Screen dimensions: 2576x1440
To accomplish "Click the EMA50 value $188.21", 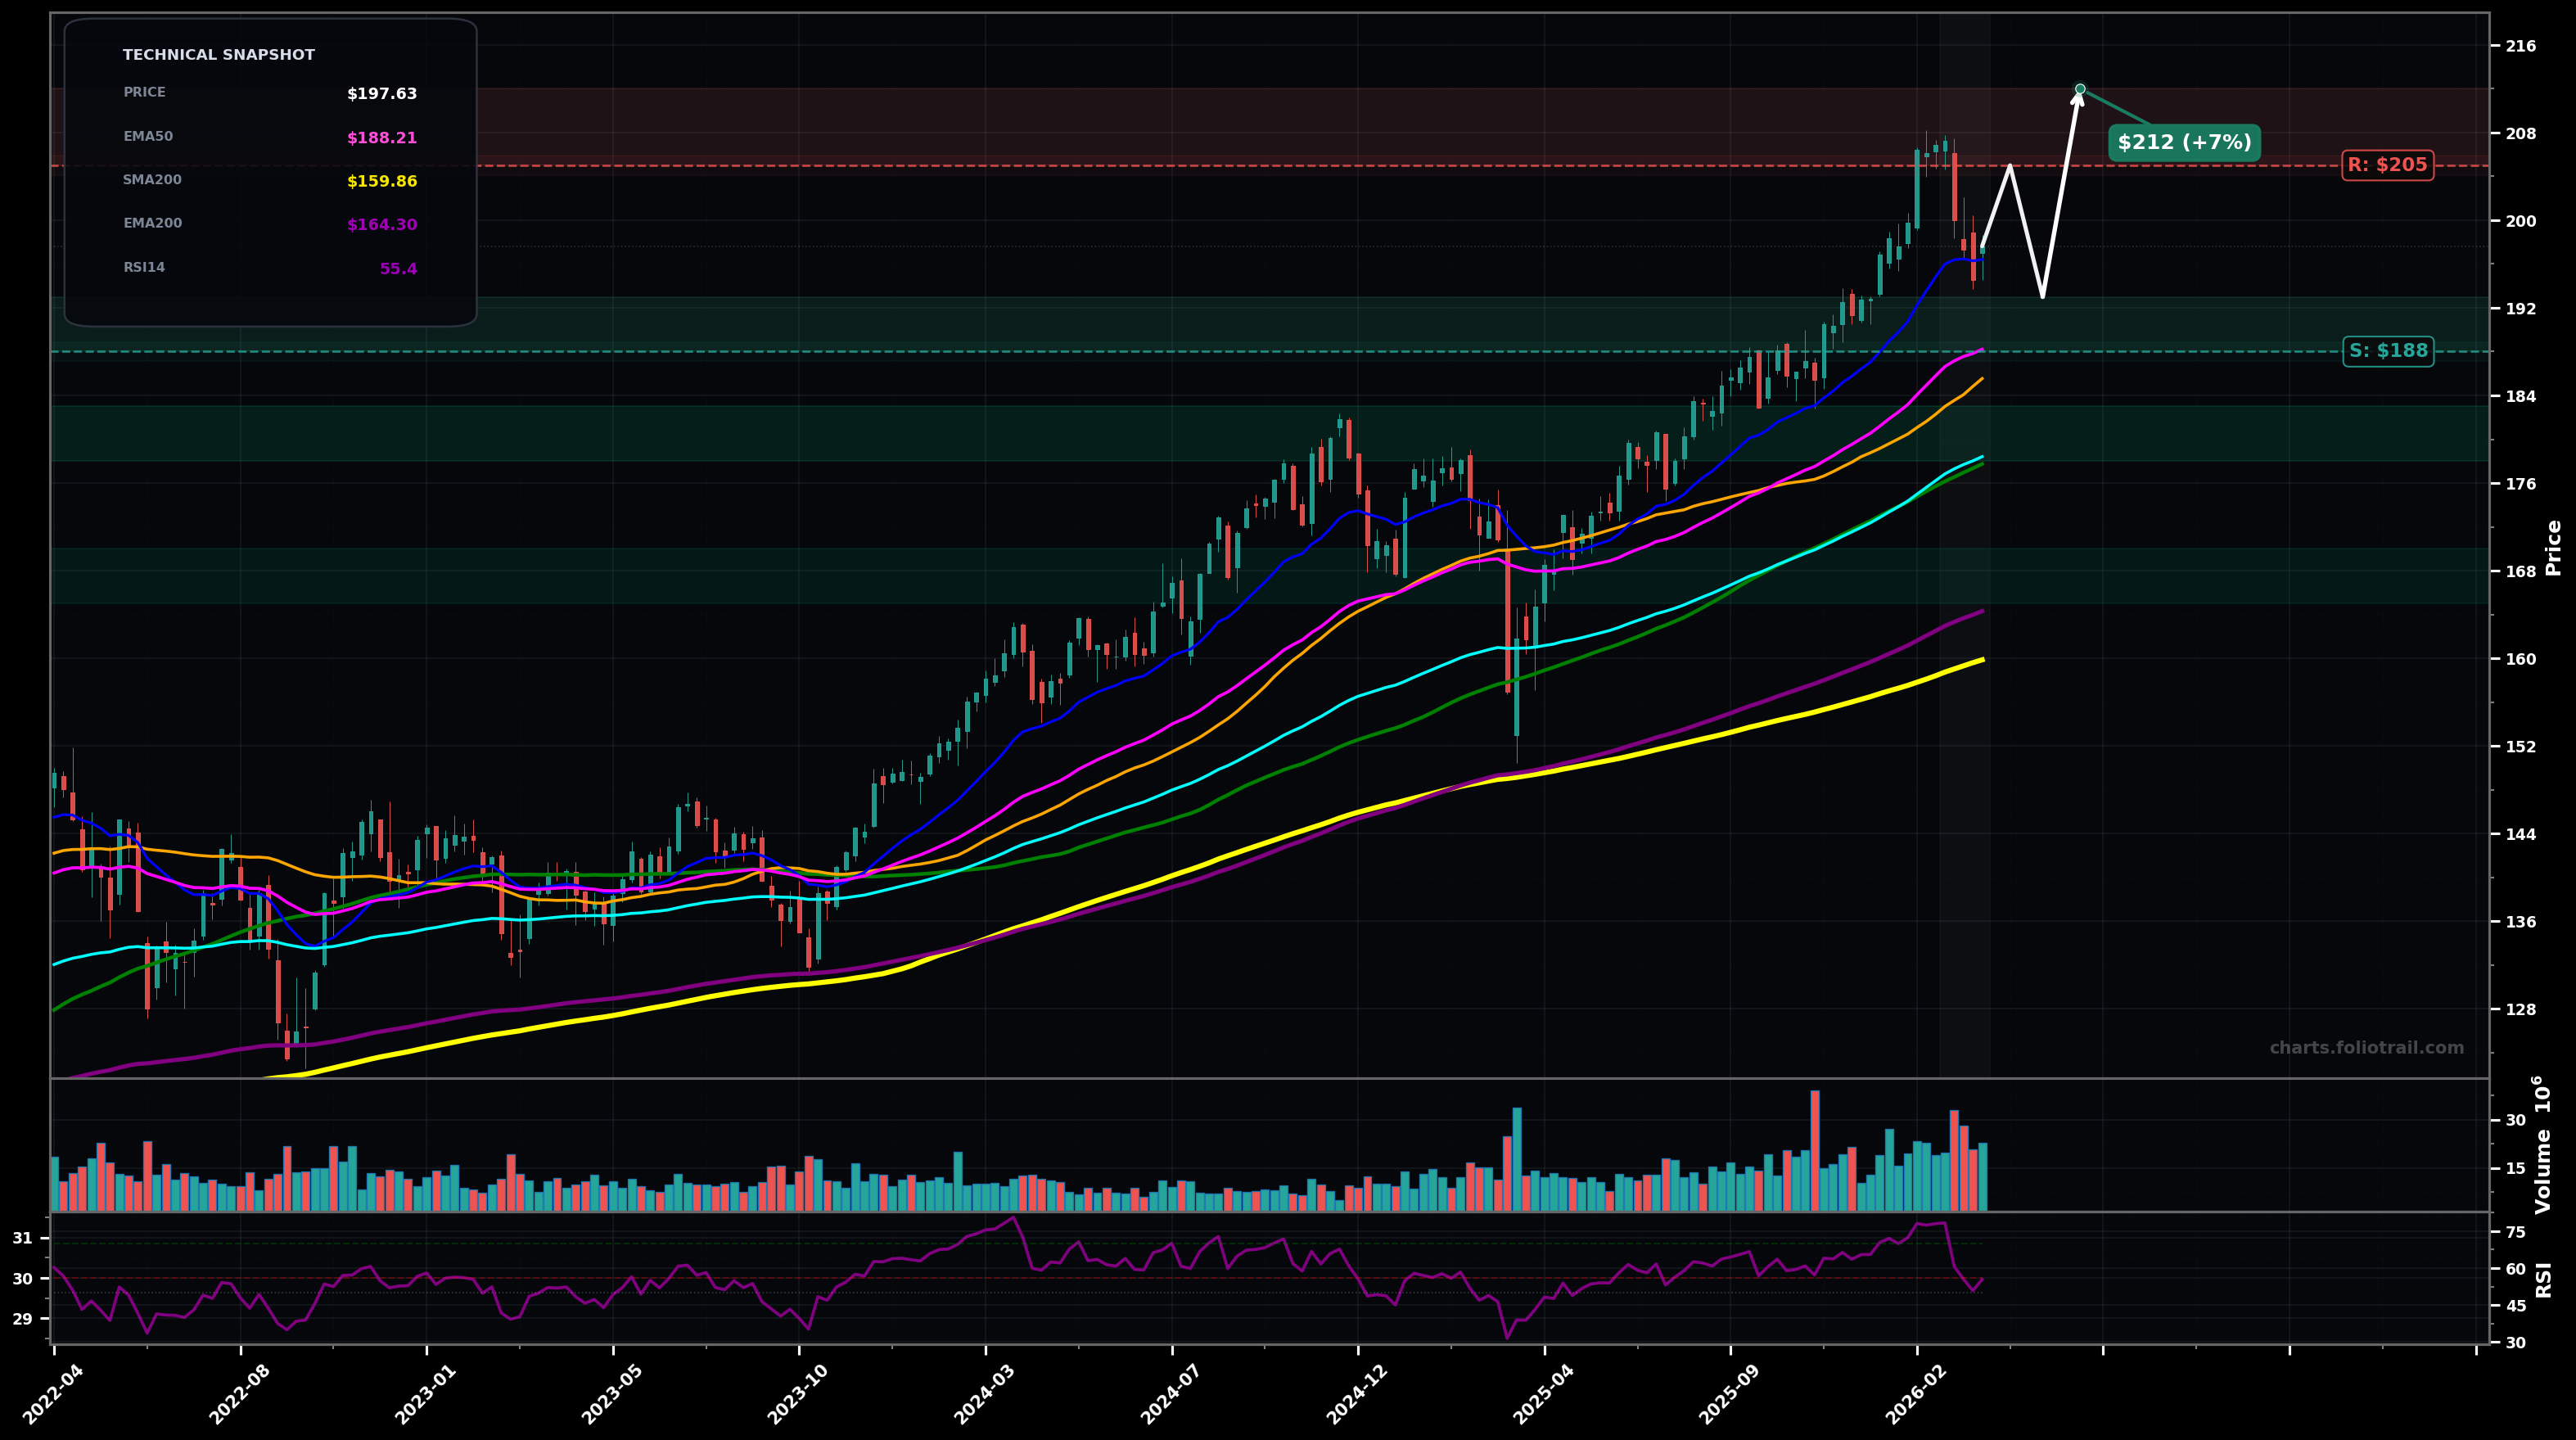I will (383, 137).
